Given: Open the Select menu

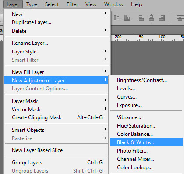Looking at the screenshot, I should pyautogui.click(x=52, y=4).
